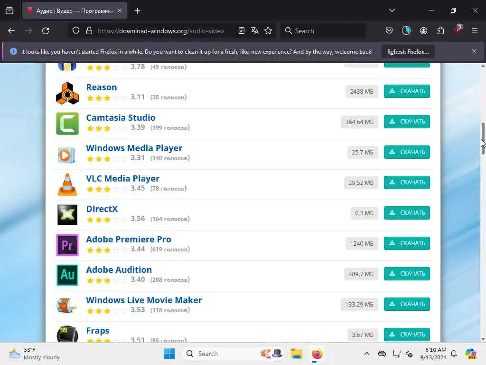Click the Firefox taskbar icon

(317, 354)
